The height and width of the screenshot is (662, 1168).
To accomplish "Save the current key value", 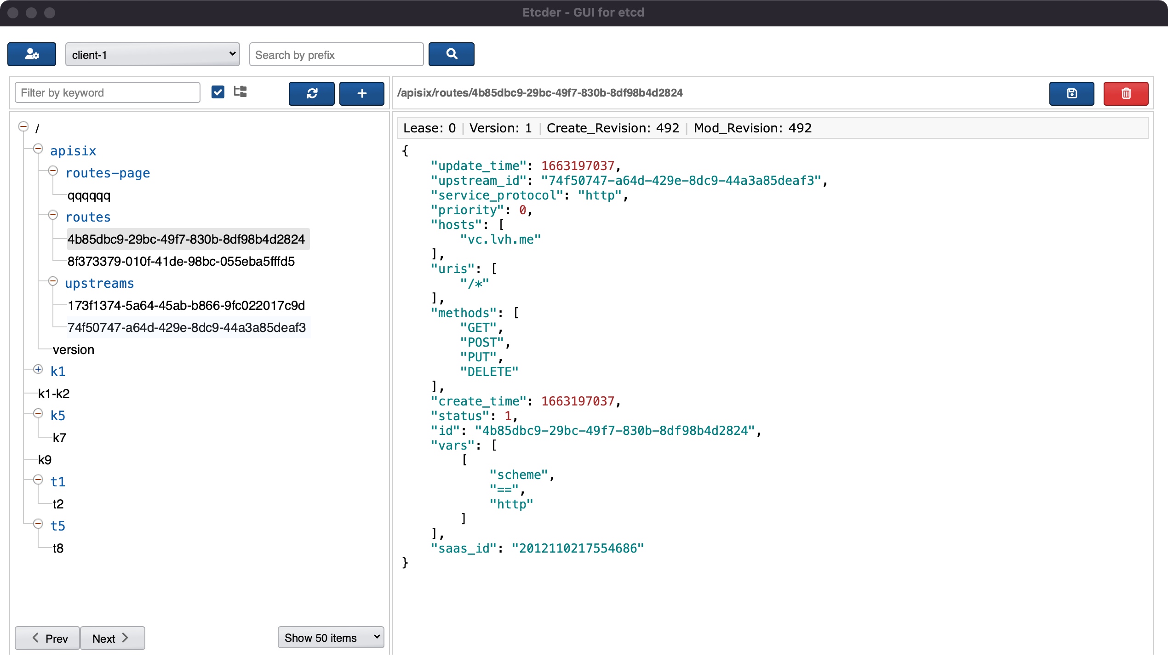I will [x=1071, y=93].
